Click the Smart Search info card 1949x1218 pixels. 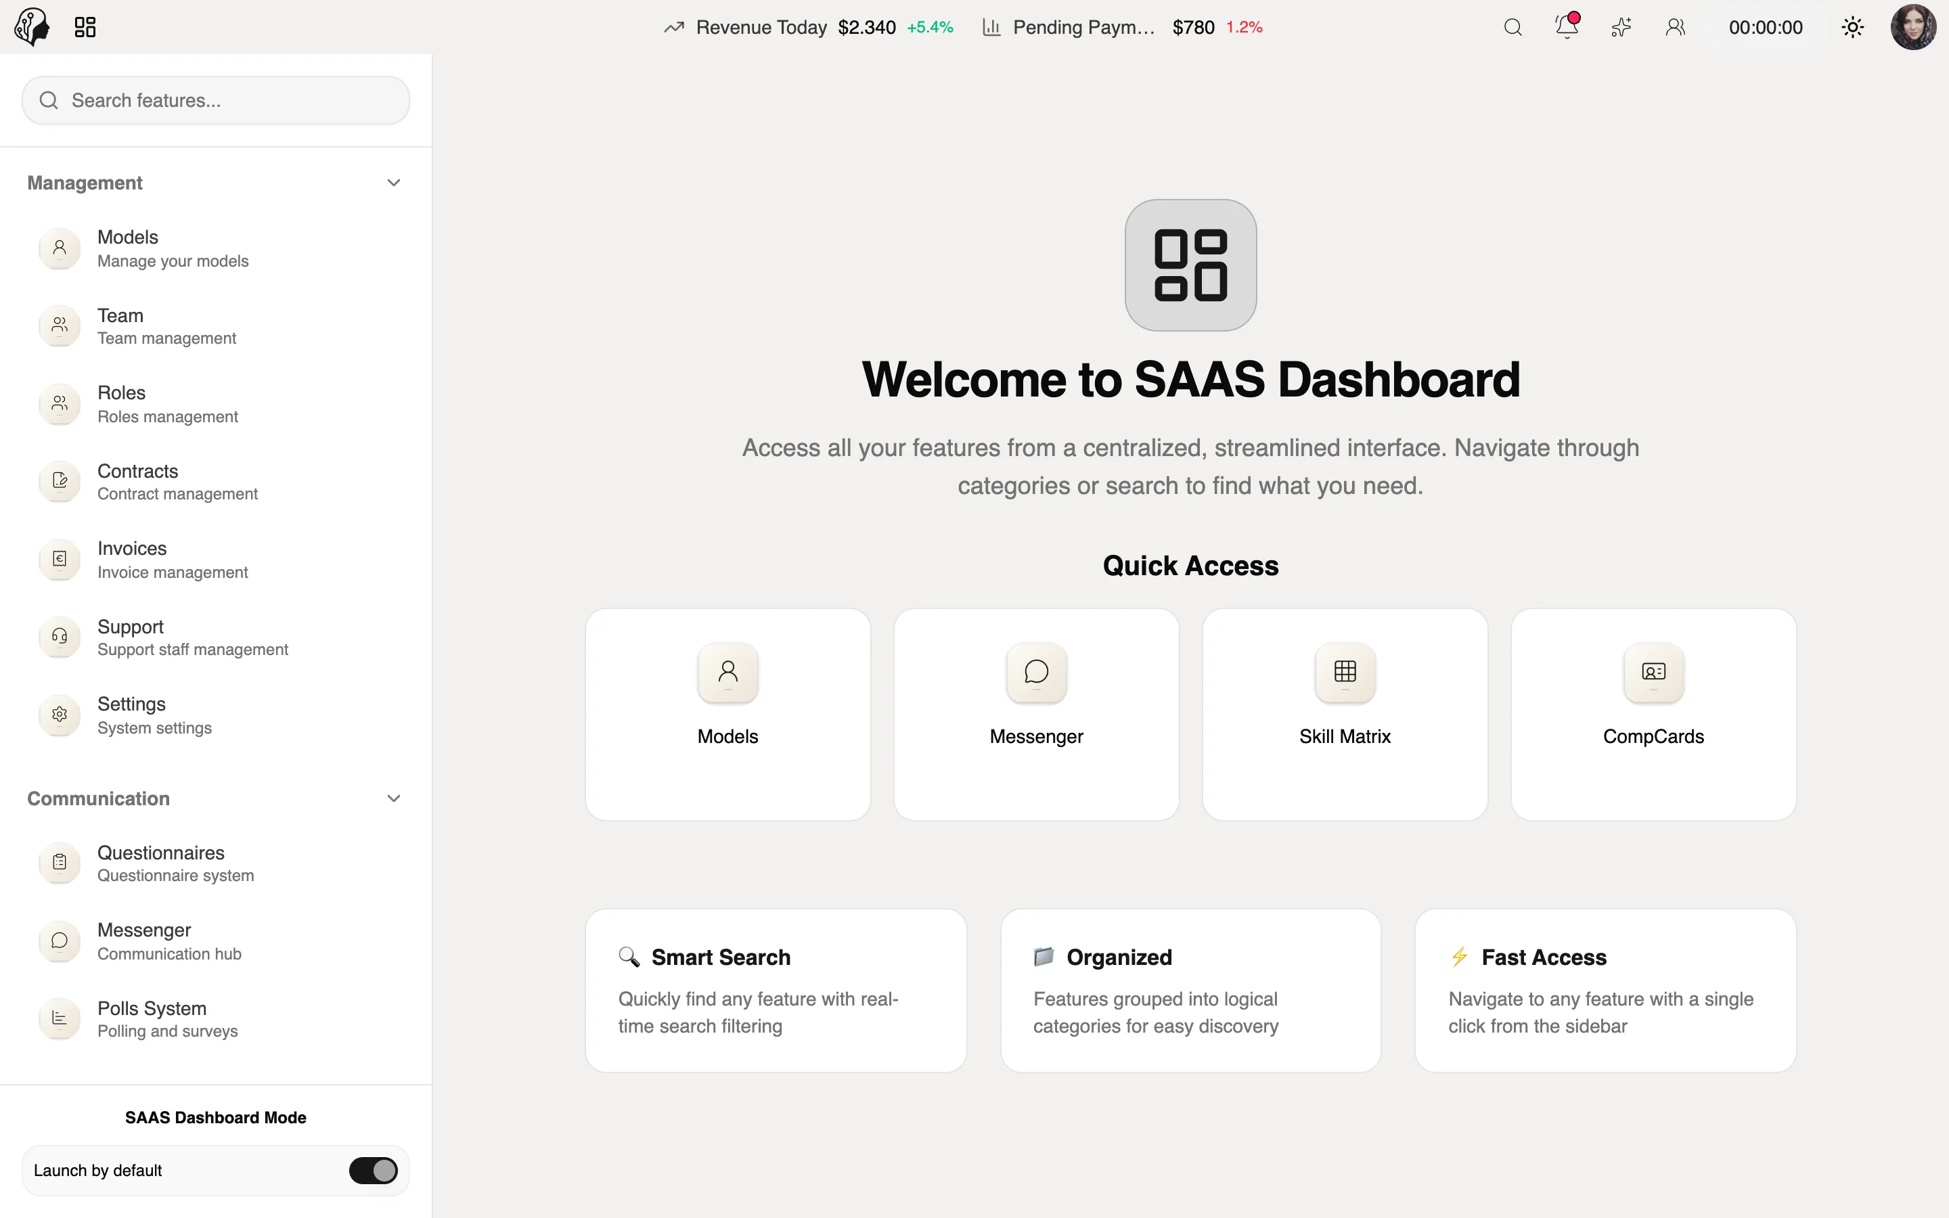(x=776, y=991)
